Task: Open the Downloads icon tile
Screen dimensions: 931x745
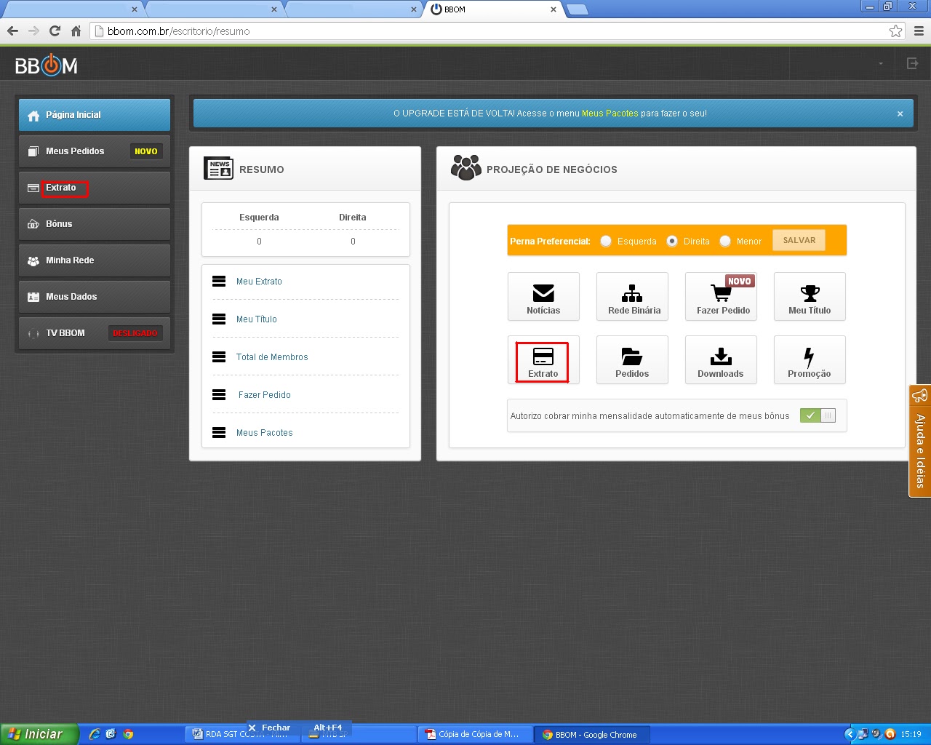Action: pyautogui.click(x=721, y=360)
